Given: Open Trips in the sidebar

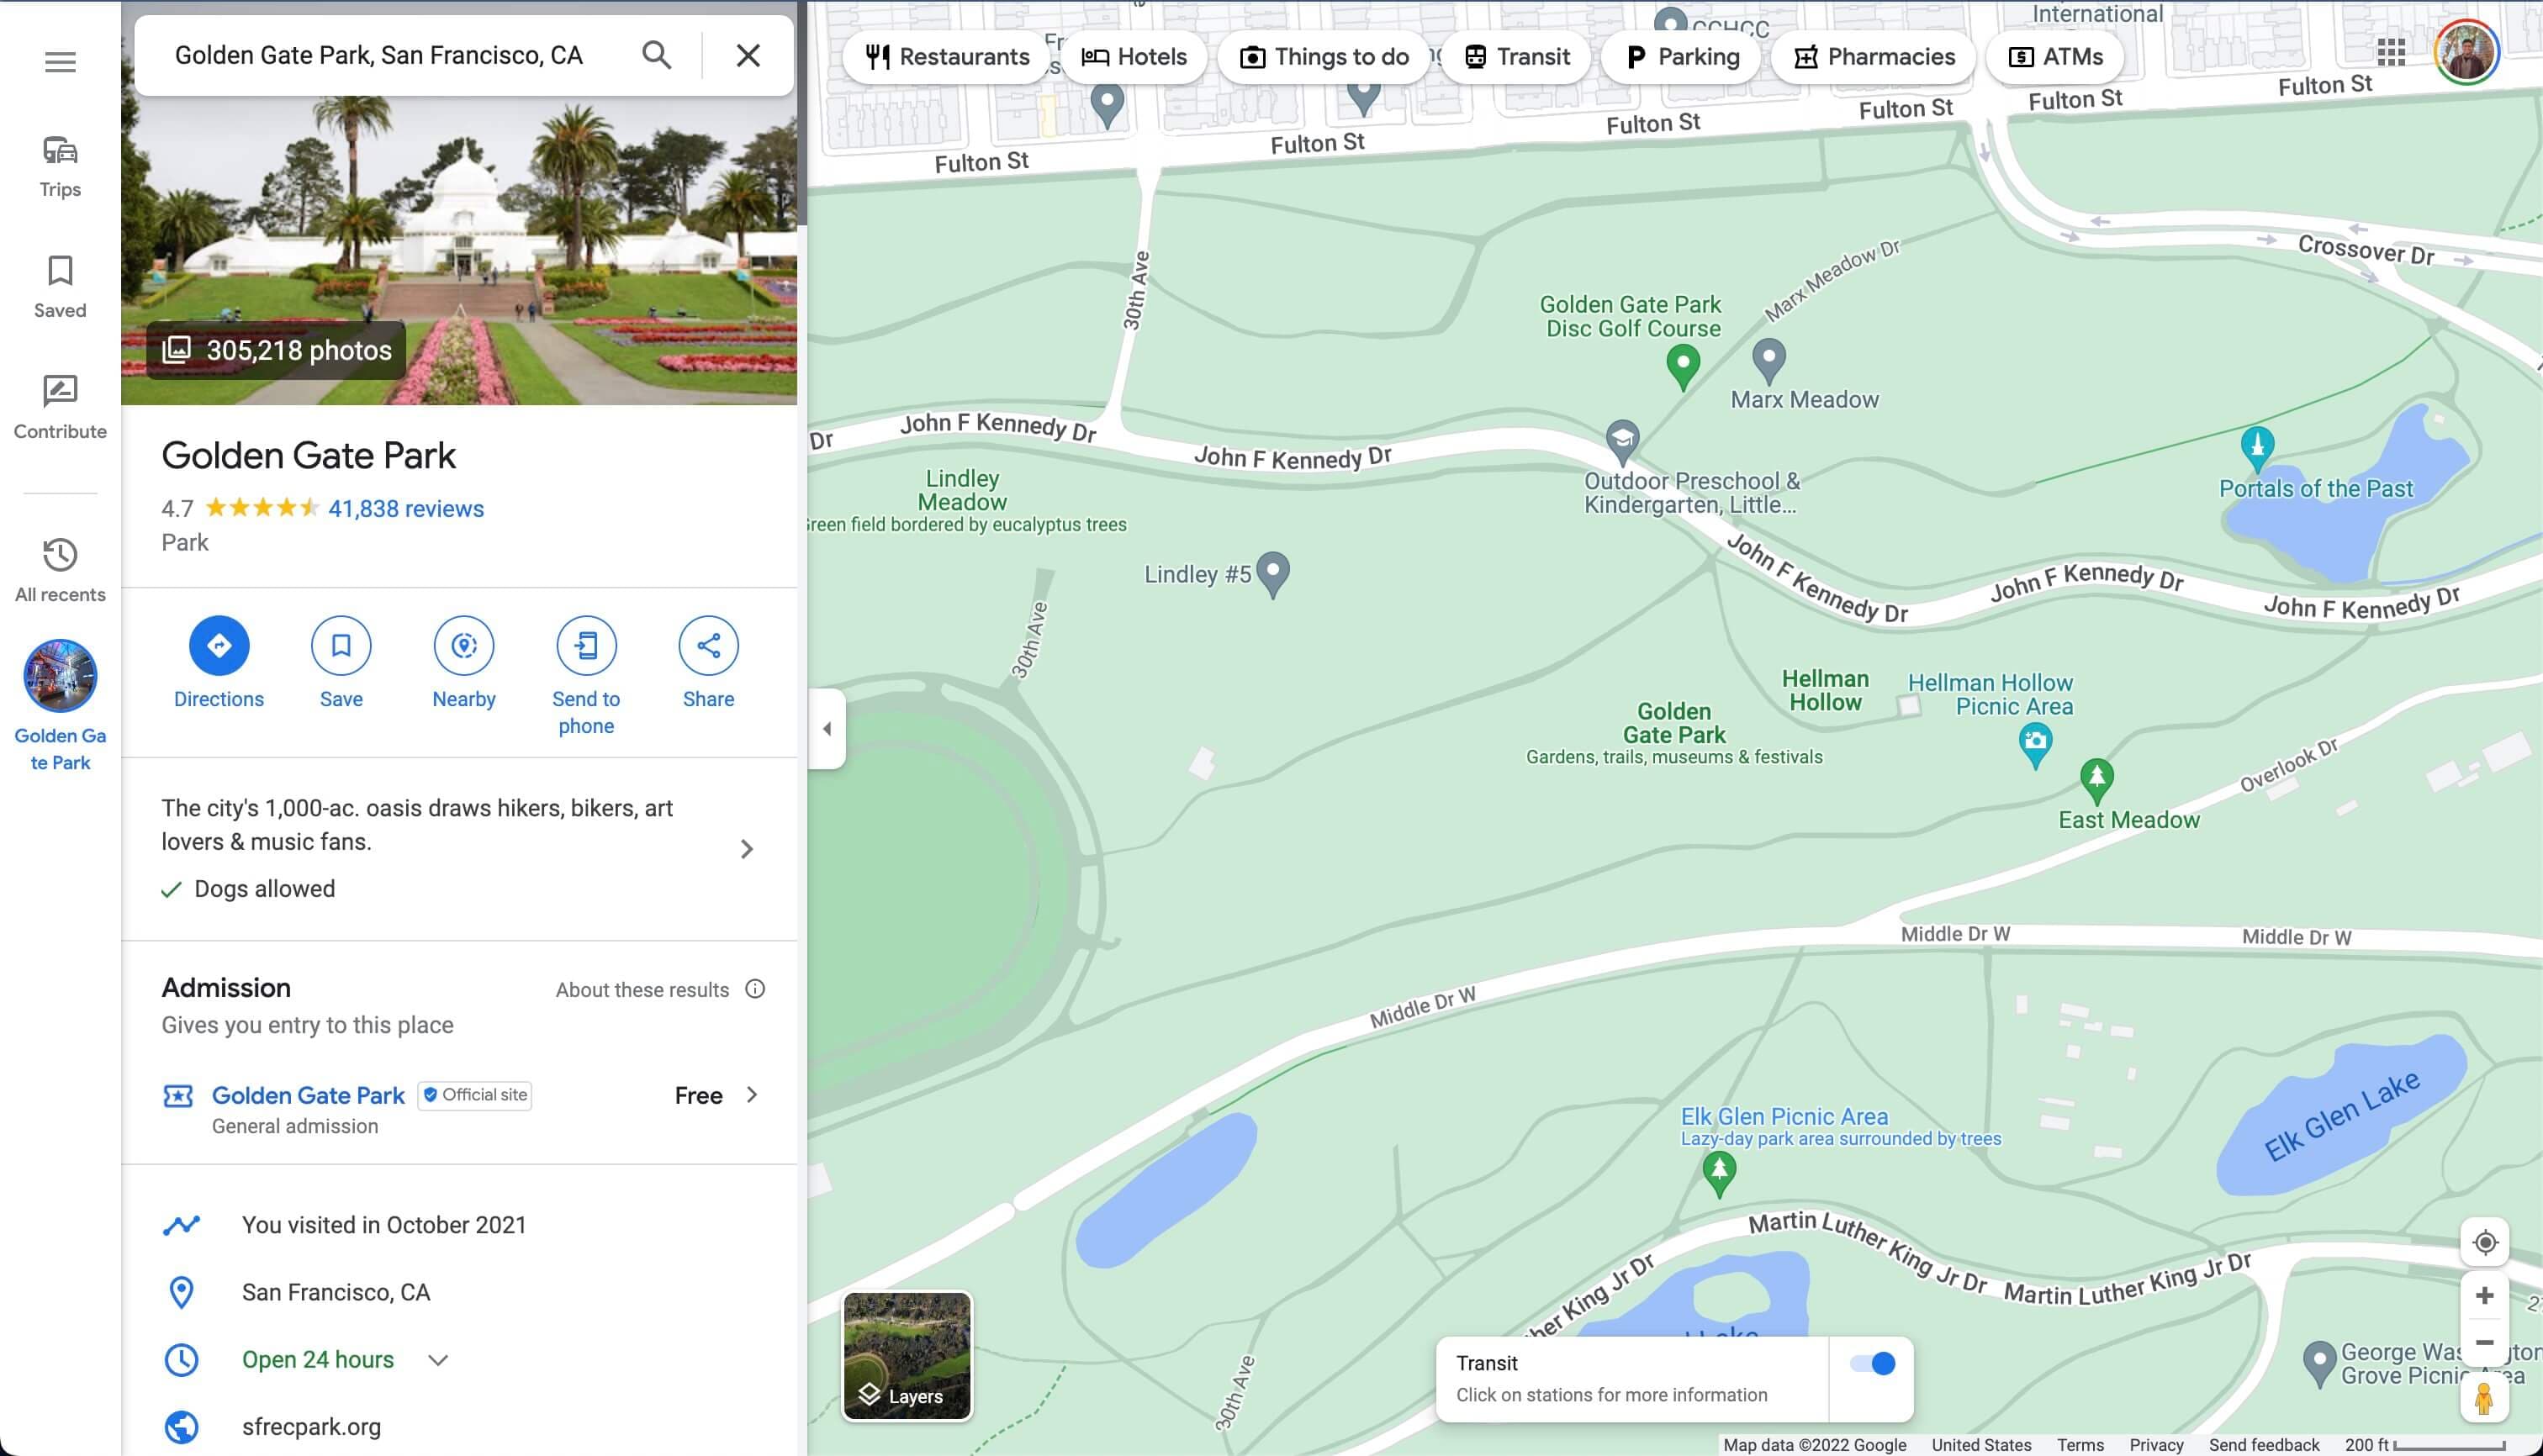Looking at the screenshot, I should 60,167.
